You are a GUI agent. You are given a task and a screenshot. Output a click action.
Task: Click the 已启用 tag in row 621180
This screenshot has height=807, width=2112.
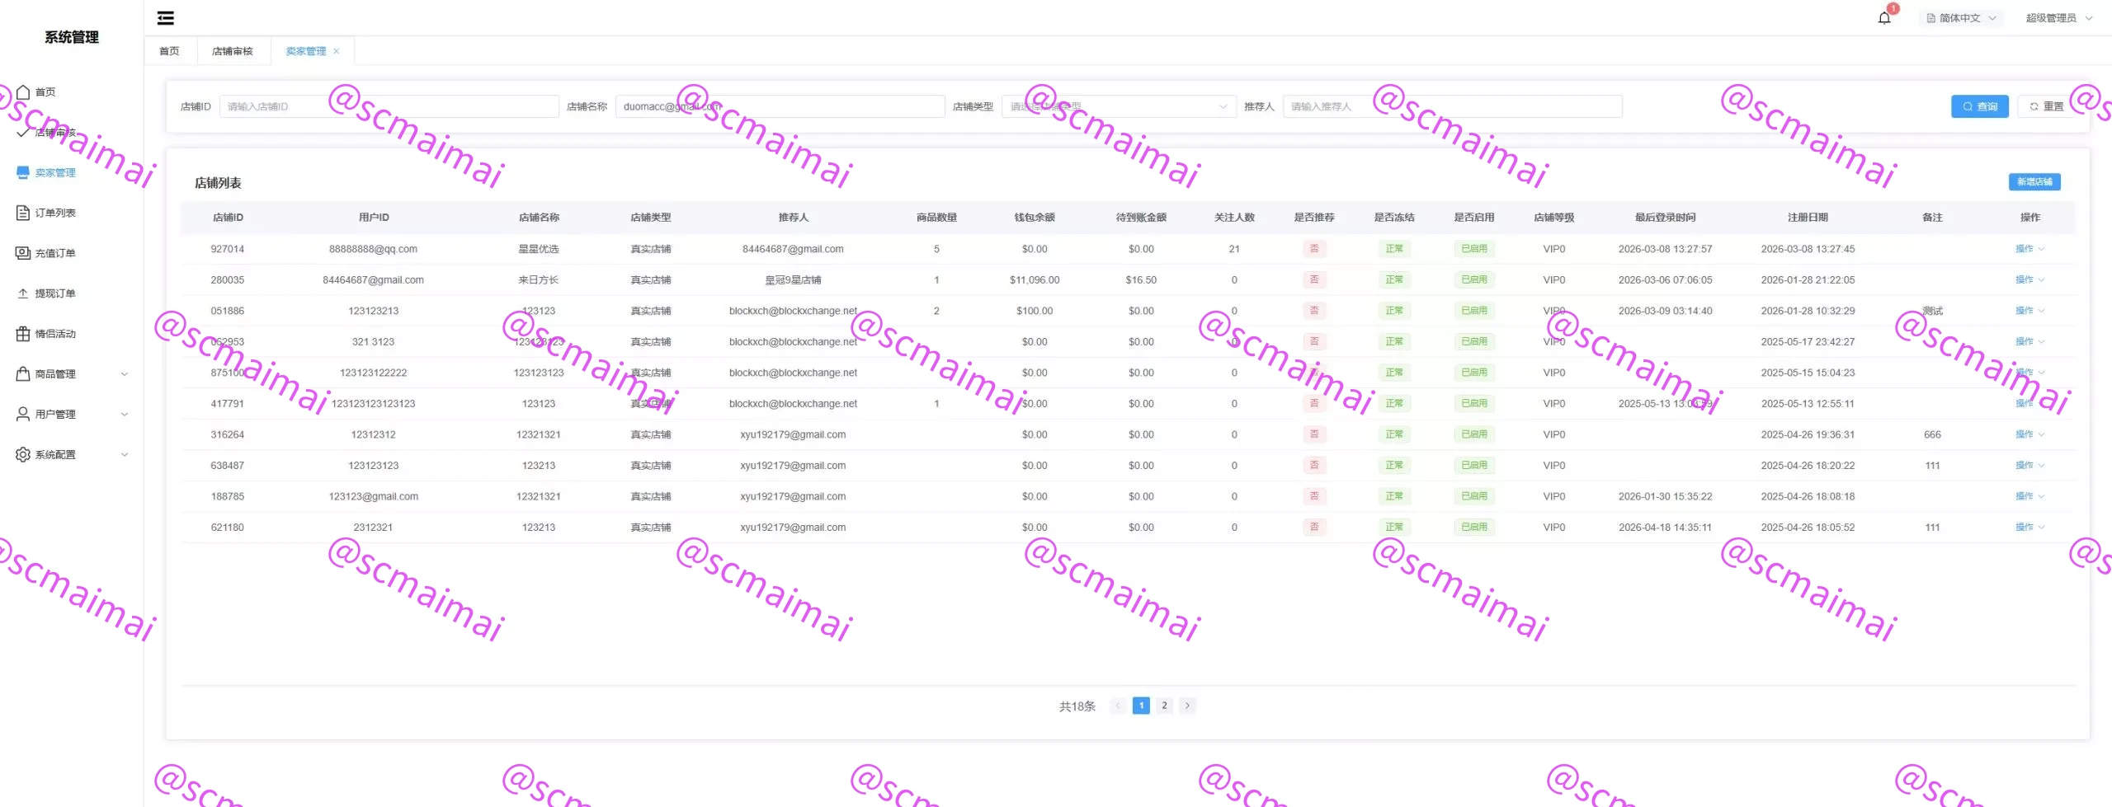(x=1474, y=528)
